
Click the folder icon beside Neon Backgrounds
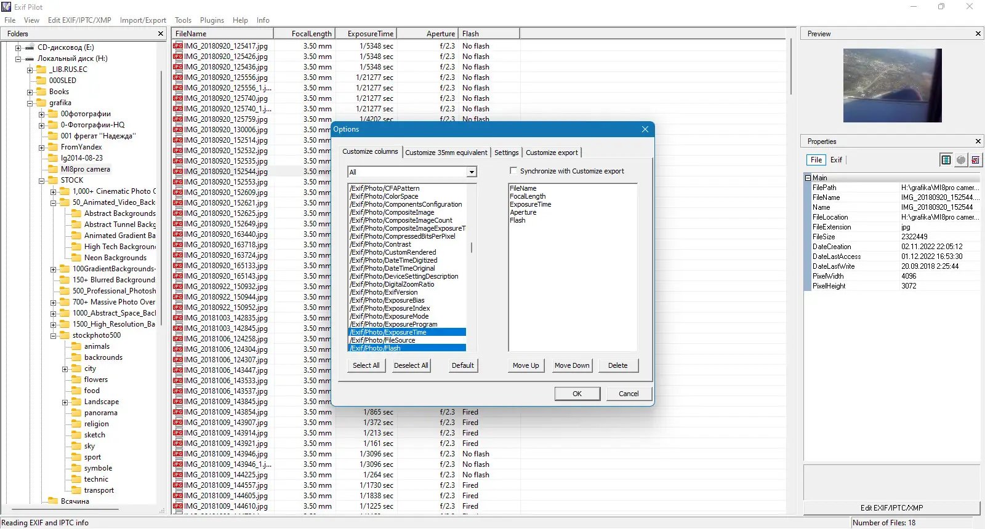76,258
